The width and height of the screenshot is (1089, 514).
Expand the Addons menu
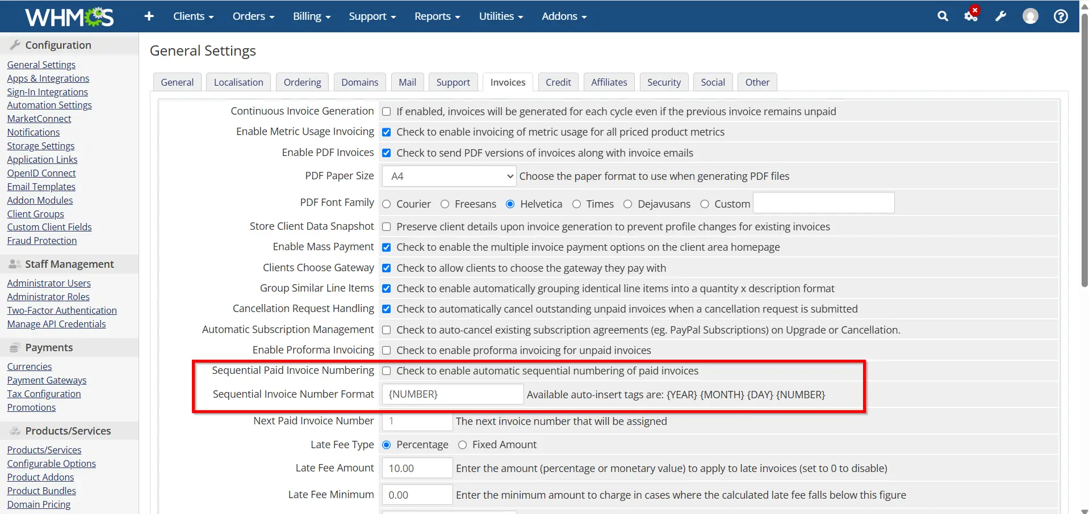pyautogui.click(x=564, y=16)
